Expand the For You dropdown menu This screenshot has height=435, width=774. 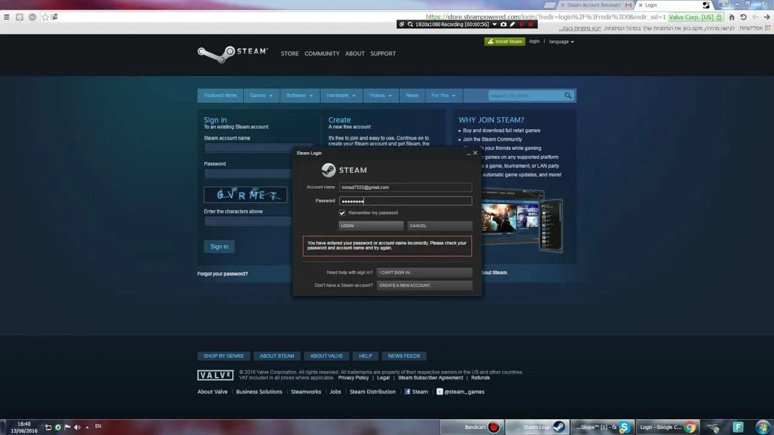[x=444, y=95]
